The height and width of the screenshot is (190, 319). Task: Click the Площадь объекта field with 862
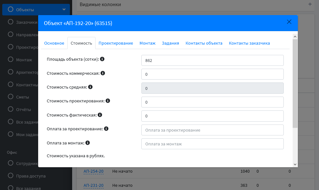tap(212, 60)
